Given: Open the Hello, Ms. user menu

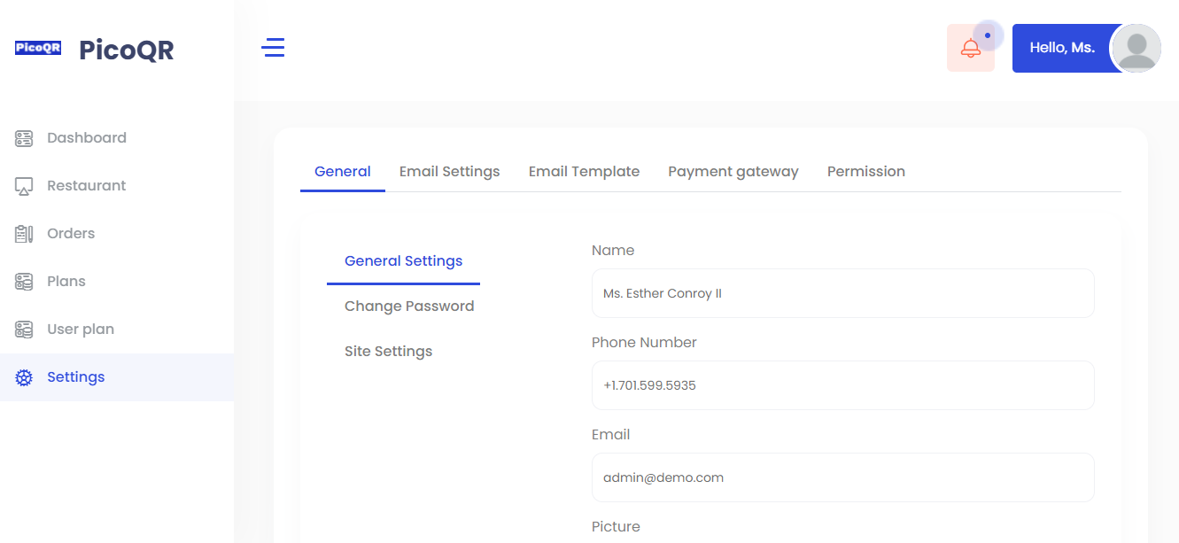Looking at the screenshot, I should (1062, 48).
